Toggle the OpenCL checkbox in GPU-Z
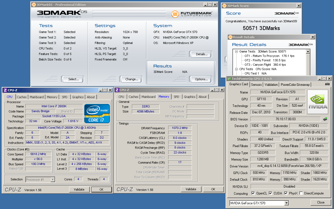 coord(253,193)
